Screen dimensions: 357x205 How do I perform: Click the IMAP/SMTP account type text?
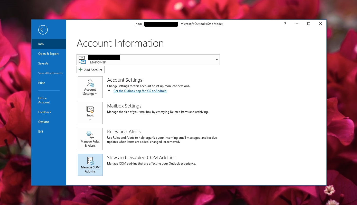[x=98, y=62]
